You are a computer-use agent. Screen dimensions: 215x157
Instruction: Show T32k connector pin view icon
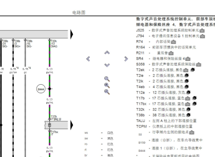coord(188,110)
